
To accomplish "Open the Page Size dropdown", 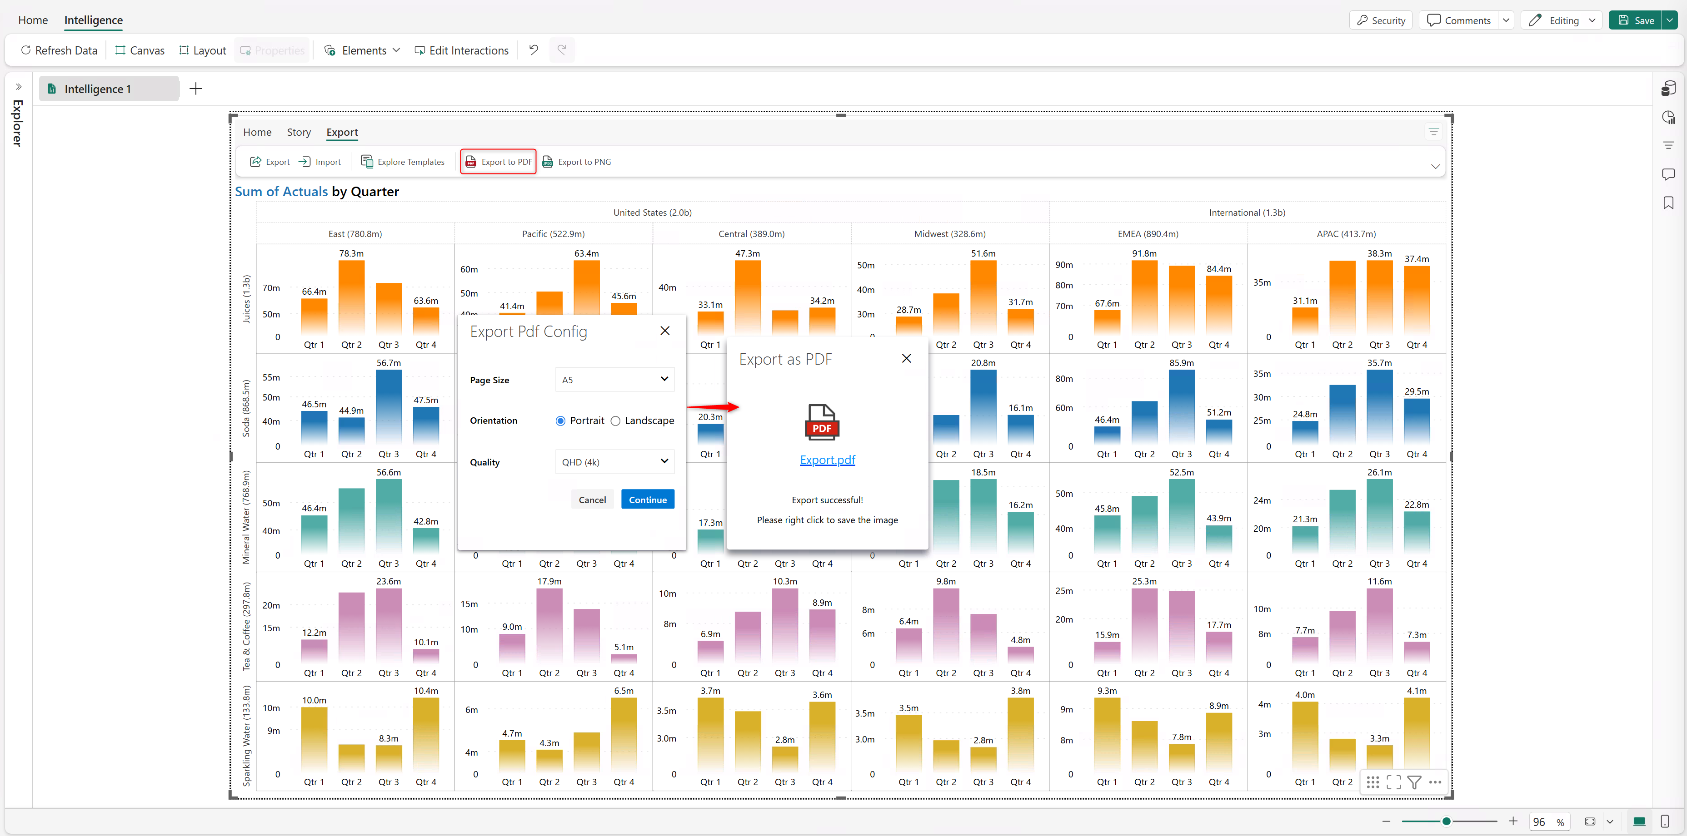I will [x=614, y=380].
